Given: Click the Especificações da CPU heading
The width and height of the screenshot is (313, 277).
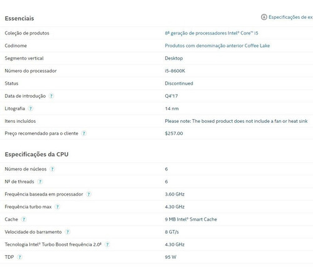Looking at the screenshot, I should [36, 154].
